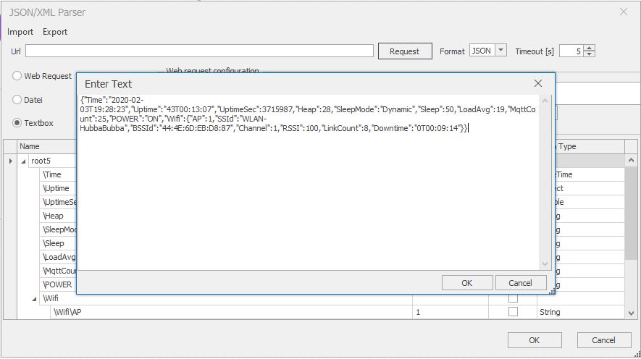The image size is (641, 359).
Task: Close the Enter Text dialog
Action: pyautogui.click(x=538, y=84)
